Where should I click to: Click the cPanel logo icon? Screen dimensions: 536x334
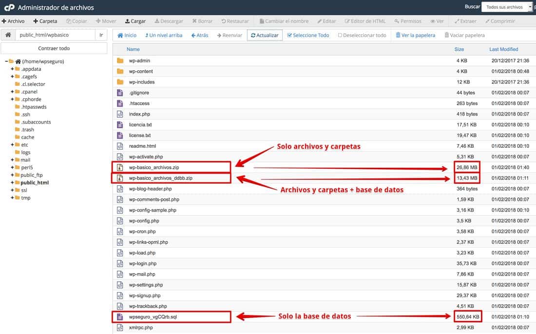coord(9,7)
